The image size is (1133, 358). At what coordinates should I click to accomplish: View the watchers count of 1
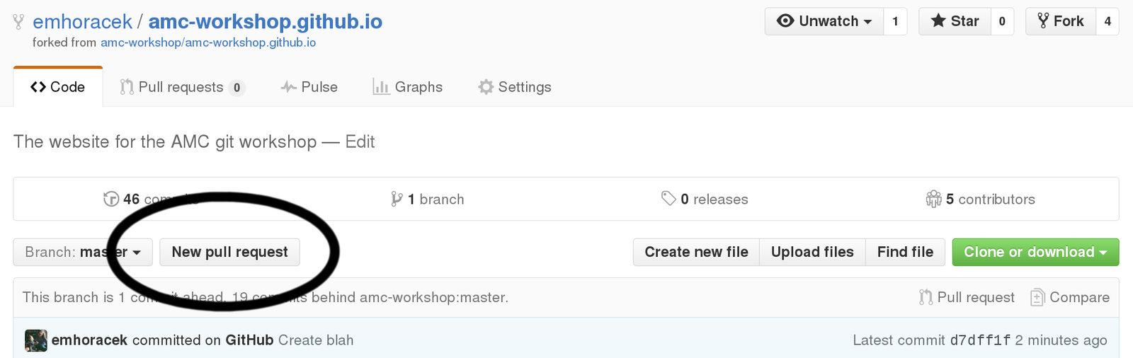point(895,21)
